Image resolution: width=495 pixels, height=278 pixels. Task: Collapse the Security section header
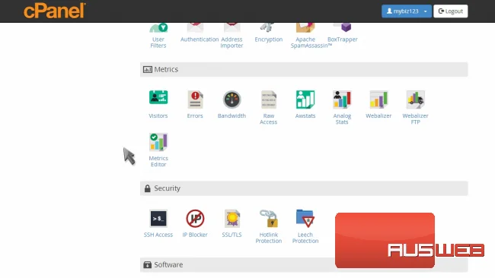[304, 188]
